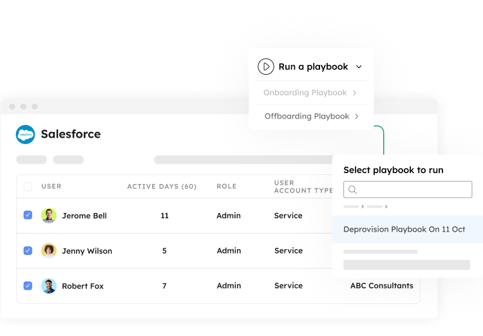Expand the Onboarding Playbook chevron arrow
This screenshot has width=483, height=336.
[355, 93]
